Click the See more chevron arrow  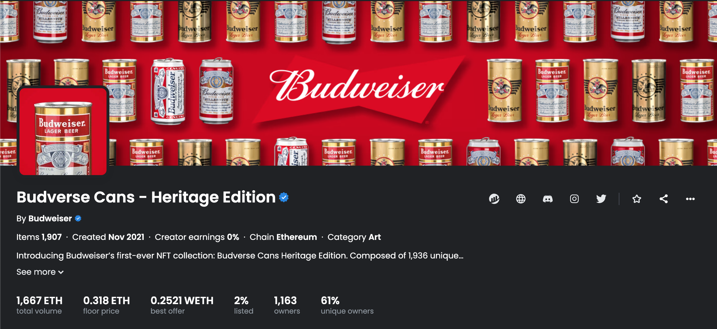tap(61, 272)
